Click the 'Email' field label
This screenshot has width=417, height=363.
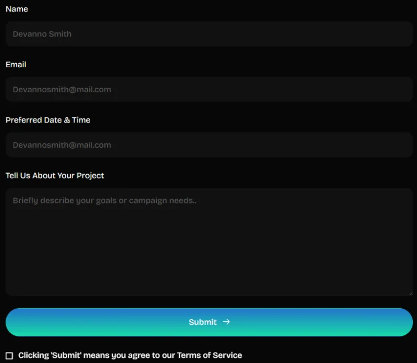point(16,64)
